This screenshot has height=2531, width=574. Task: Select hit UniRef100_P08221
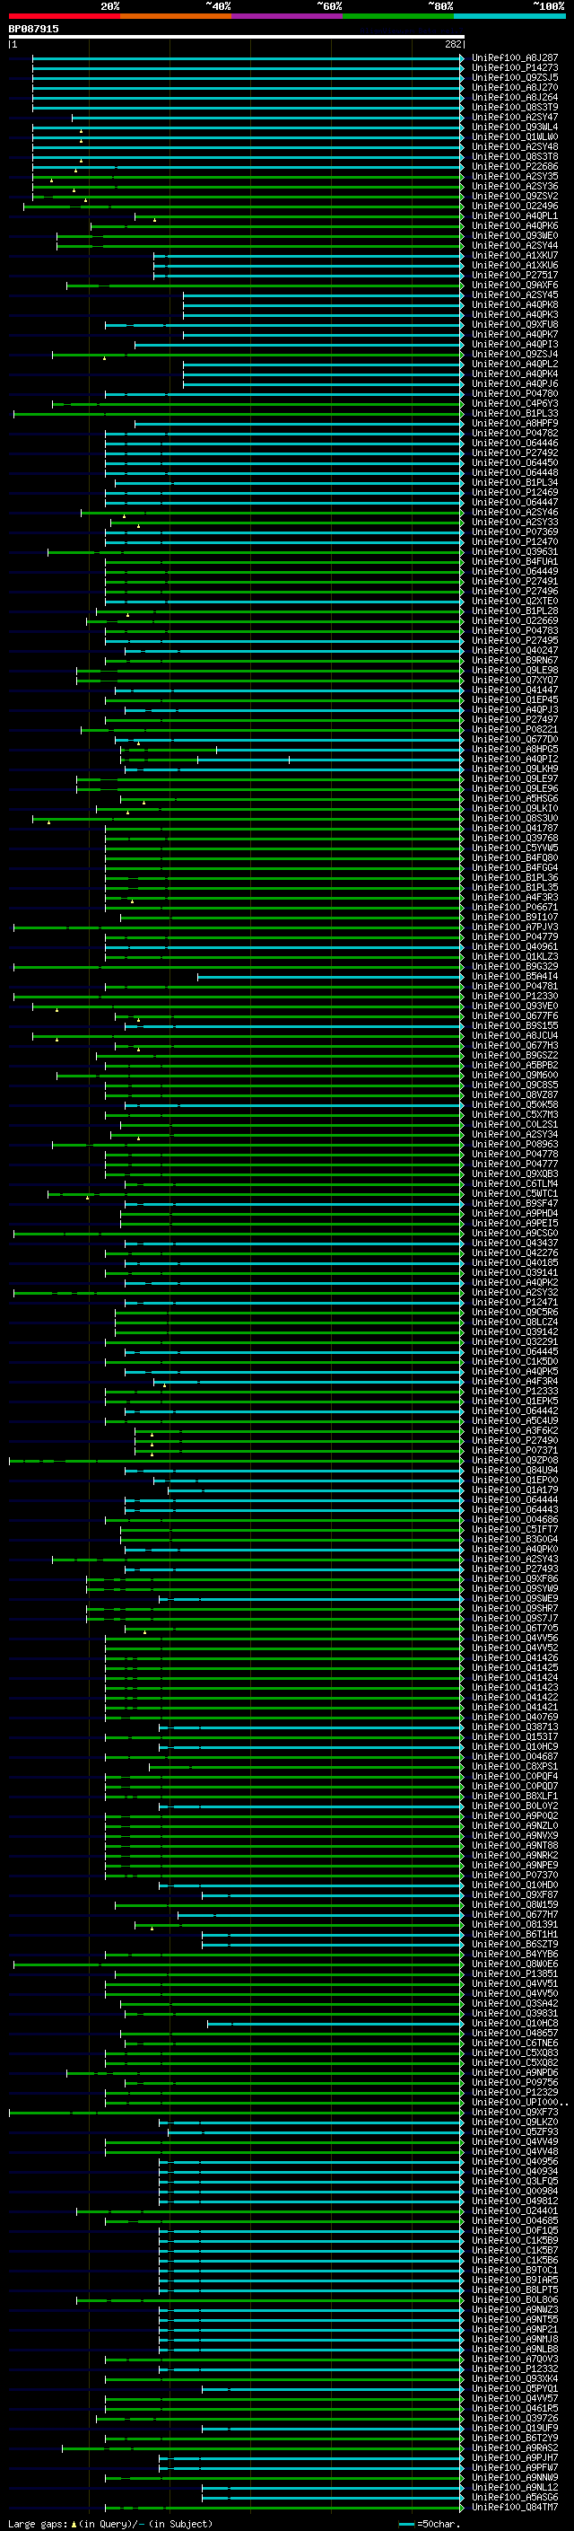(x=515, y=730)
